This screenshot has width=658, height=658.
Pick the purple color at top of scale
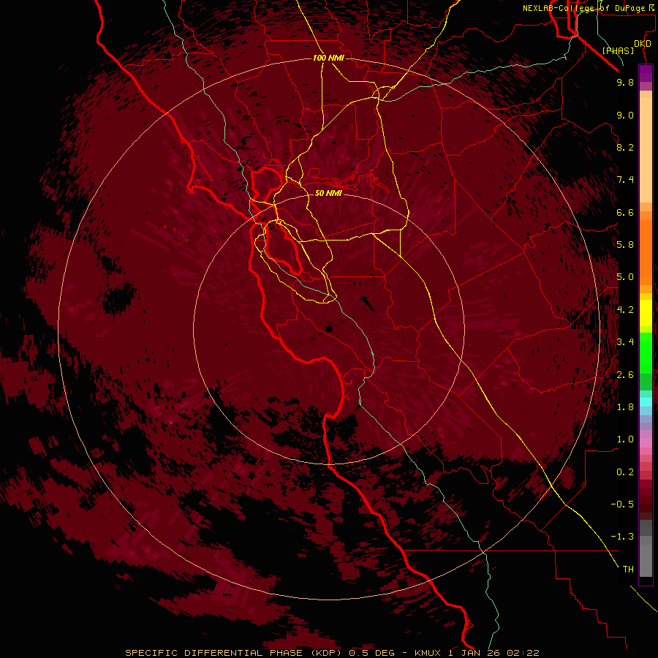[x=646, y=73]
